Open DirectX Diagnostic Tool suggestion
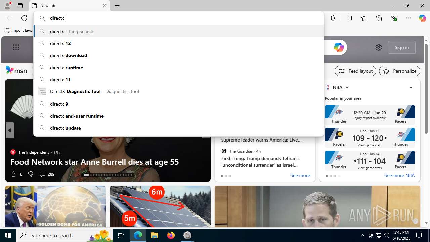430x242 pixels. coord(178,91)
